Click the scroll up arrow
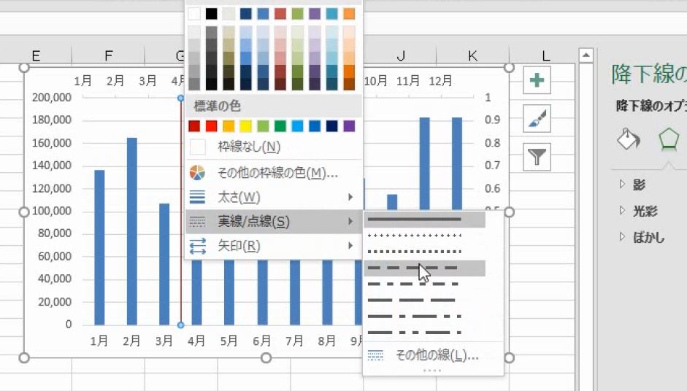The image size is (687, 391). tap(586, 55)
